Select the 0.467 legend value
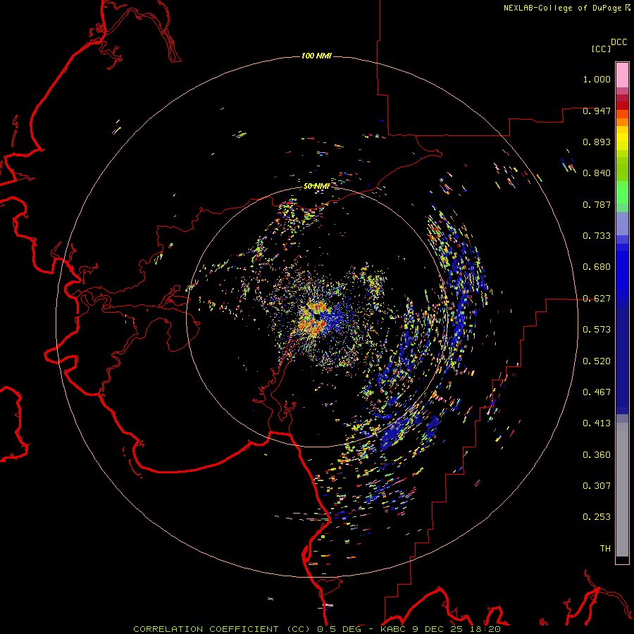The image size is (634, 634). pyautogui.click(x=597, y=392)
